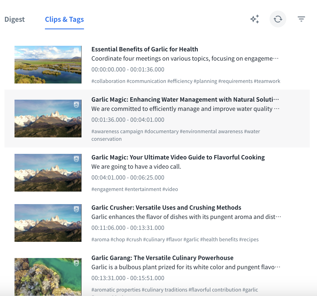The height and width of the screenshot is (296, 317).
Task: Open the filter options icon
Action: tap(301, 19)
